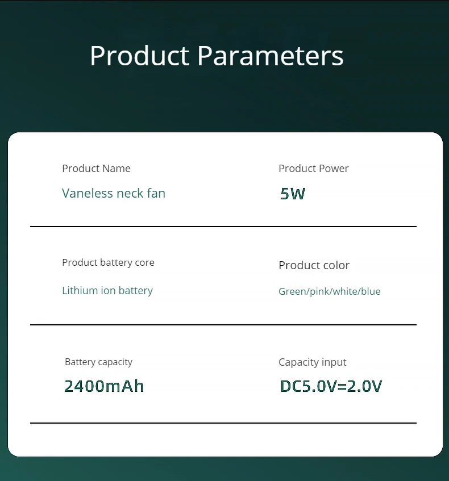
Task: Click the Product Parameters heading
Action: coord(217,56)
